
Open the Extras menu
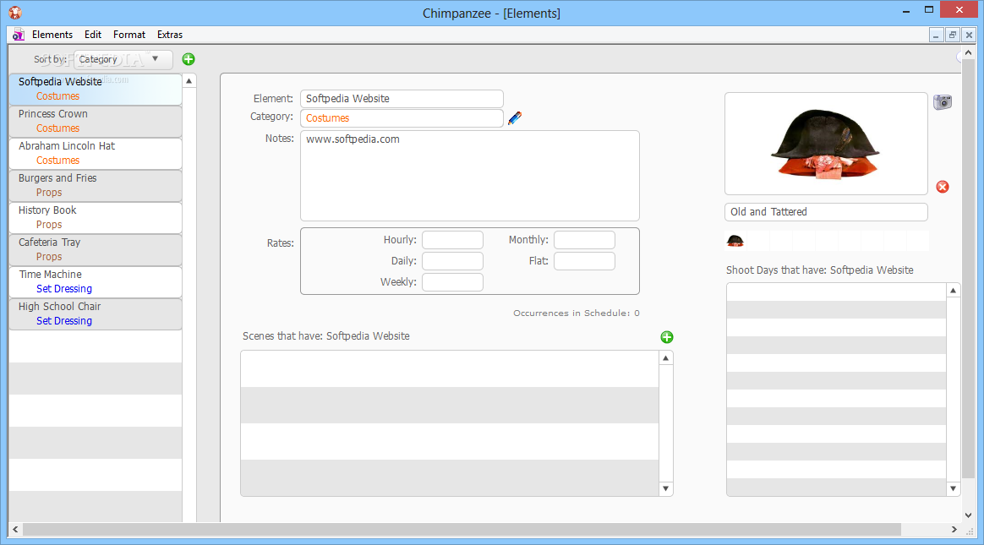170,35
